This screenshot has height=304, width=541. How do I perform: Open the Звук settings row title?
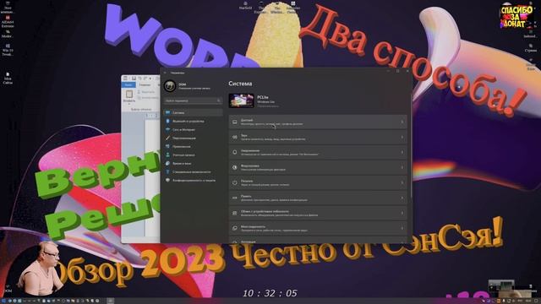click(x=244, y=135)
